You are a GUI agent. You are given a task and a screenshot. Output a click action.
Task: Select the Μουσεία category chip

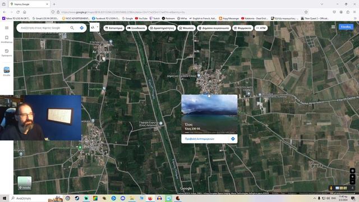186,28
